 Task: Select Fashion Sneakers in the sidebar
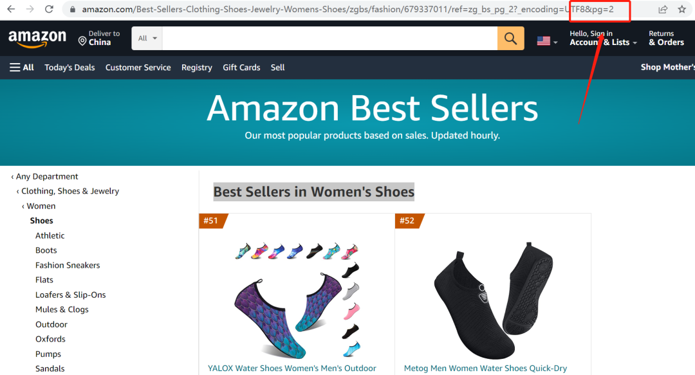point(68,265)
